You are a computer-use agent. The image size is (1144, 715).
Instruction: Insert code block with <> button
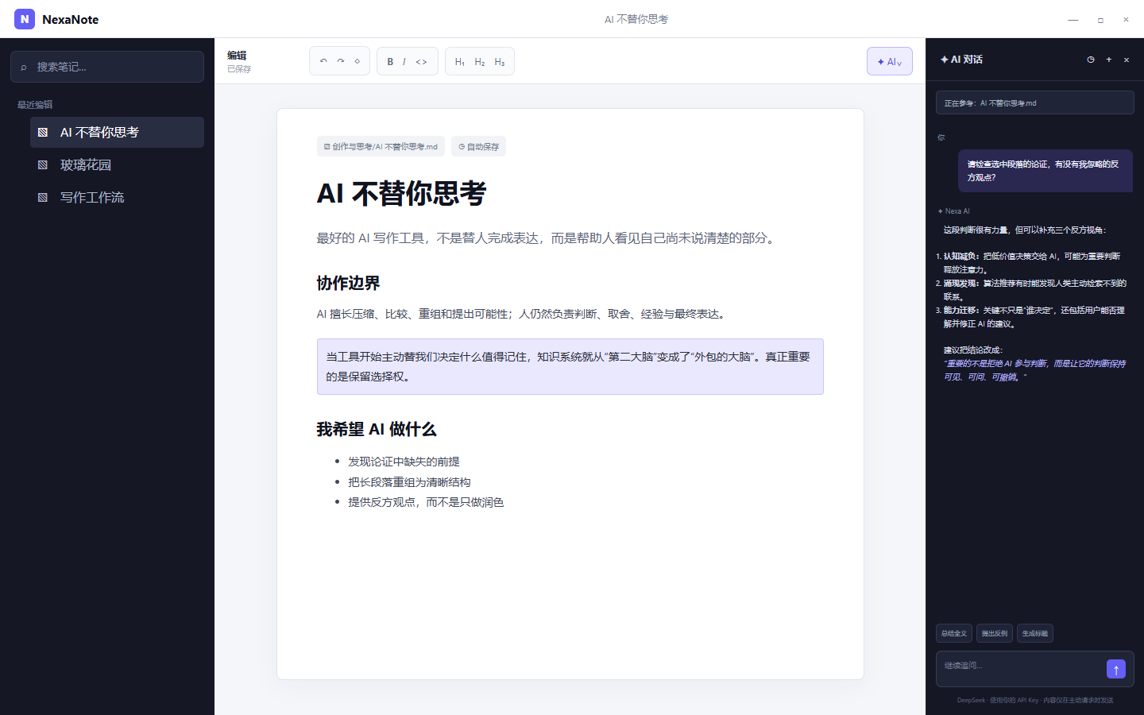[x=422, y=61]
